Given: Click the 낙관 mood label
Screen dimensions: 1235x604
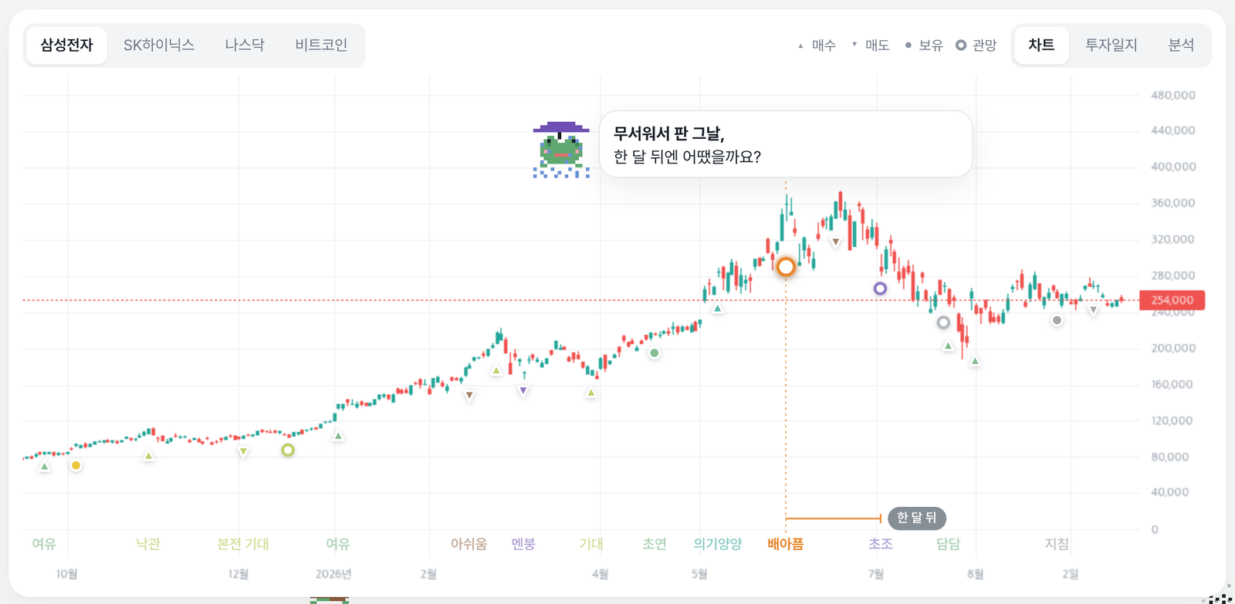Looking at the screenshot, I should coord(148,544).
